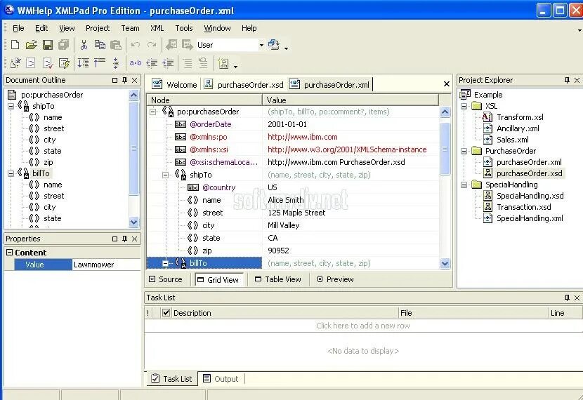The image size is (583, 400).
Task: Open dropdown arrow next to schema diagram icon
Action: tap(236, 67)
